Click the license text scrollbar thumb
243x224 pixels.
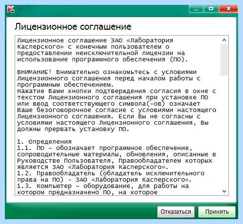(224, 60)
